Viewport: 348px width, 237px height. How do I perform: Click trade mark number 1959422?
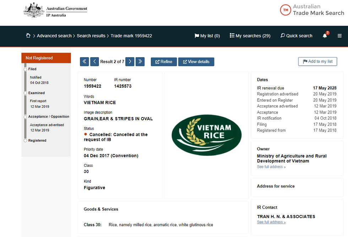93,86
